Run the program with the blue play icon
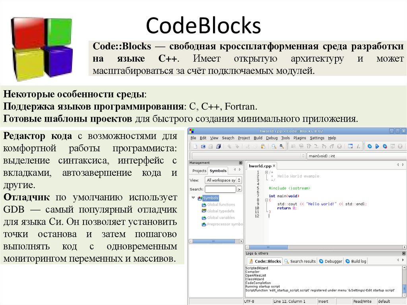 click(x=377, y=146)
